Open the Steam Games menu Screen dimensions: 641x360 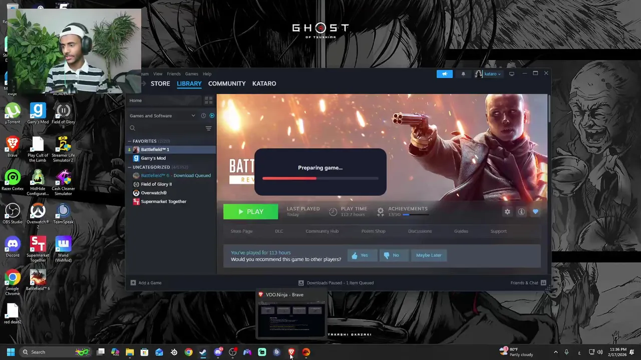tap(191, 74)
